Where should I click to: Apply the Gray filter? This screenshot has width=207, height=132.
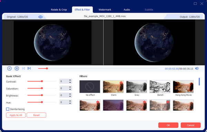137,87
